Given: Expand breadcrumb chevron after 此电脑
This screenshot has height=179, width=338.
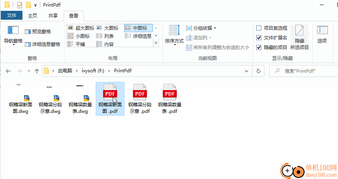Looking at the screenshot, I should pyautogui.click(x=77, y=71).
